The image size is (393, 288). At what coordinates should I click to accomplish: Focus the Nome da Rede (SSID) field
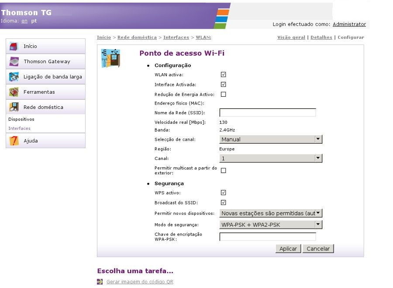pyautogui.click(x=267, y=112)
